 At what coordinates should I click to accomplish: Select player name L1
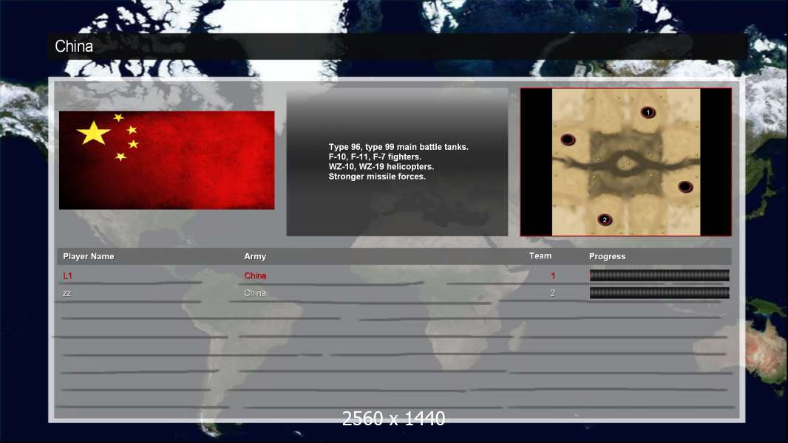pyautogui.click(x=67, y=275)
